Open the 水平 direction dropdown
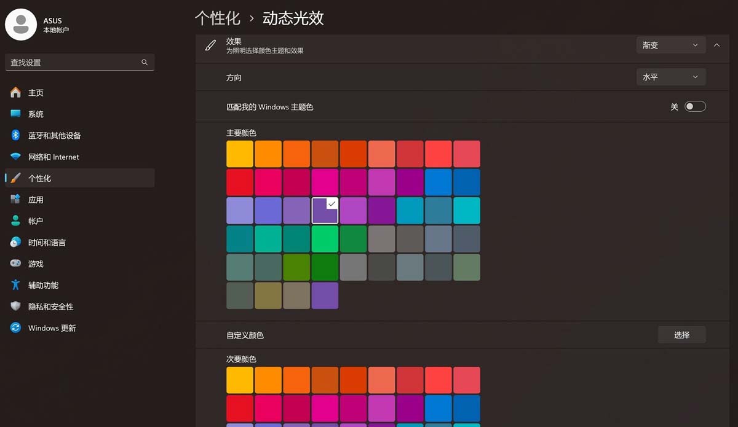This screenshot has width=738, height=427. point(670,77)
